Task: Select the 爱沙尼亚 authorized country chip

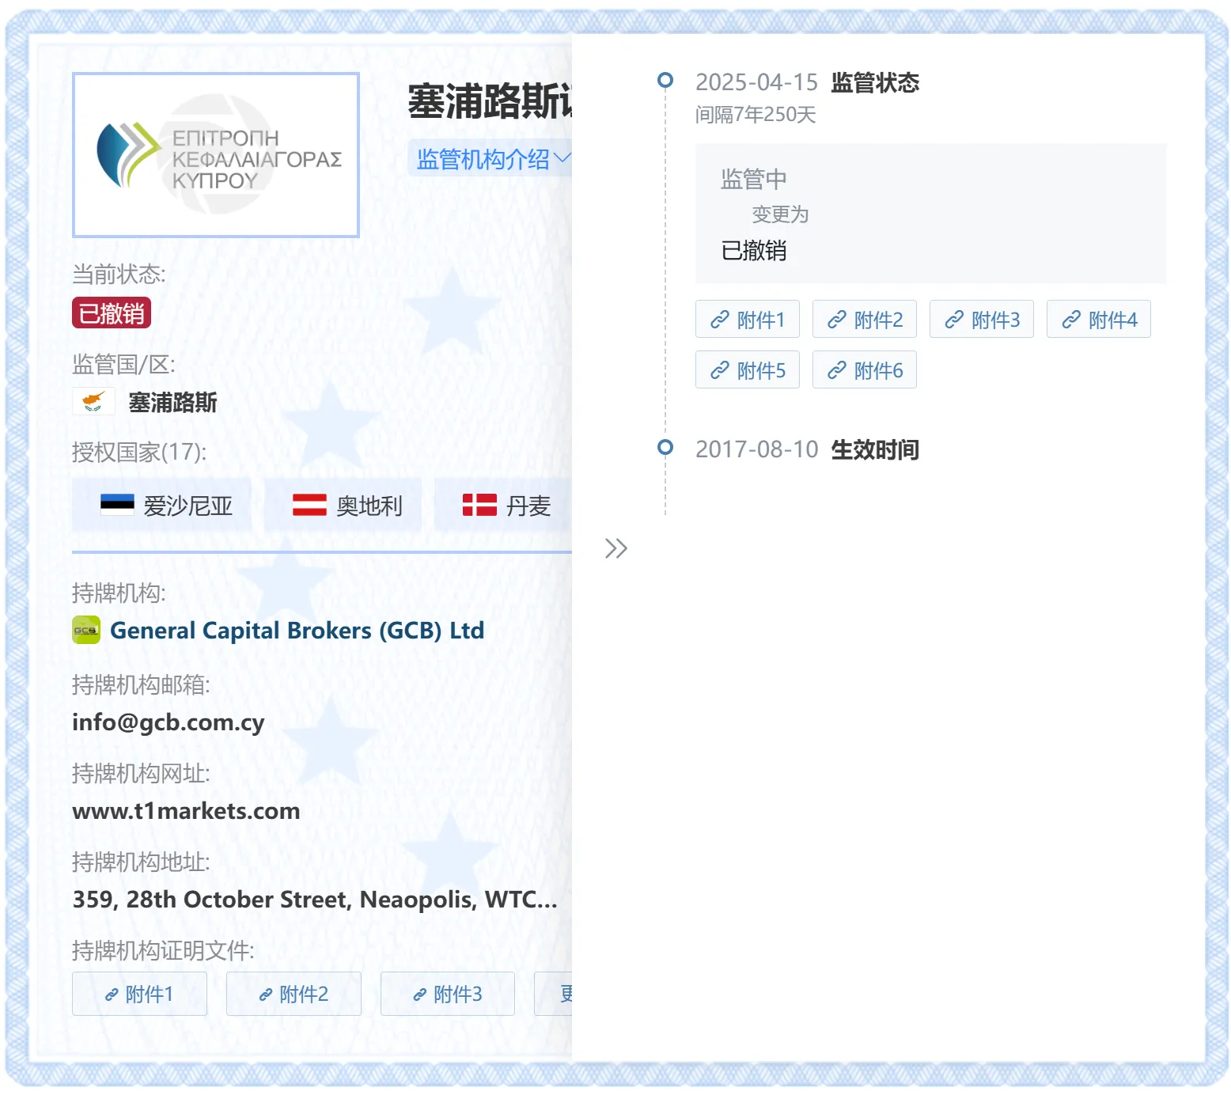Action: point(162,505)
